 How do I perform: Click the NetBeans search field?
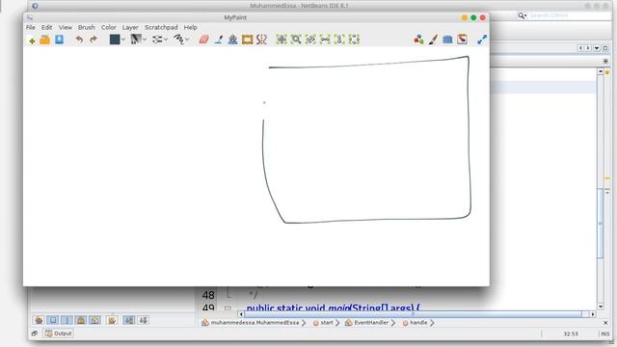569,15
